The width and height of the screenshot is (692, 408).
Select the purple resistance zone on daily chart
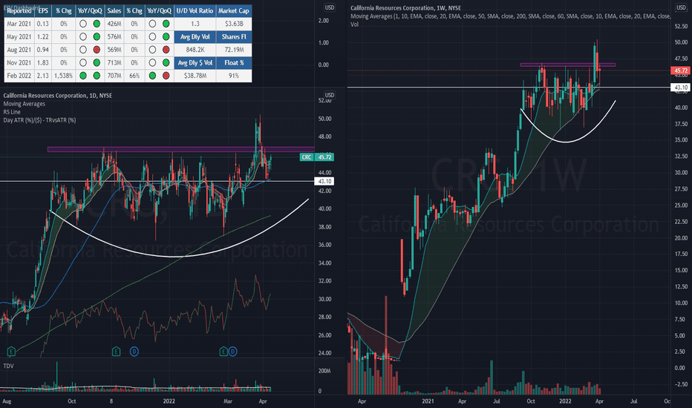tap(181, 150)
